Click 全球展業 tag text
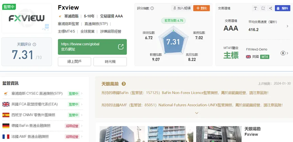This screenshot has height=142, width=293. (87, 31)
